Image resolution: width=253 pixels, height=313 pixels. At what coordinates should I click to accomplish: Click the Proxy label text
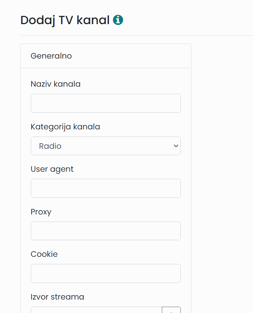[x=41, y=212]
